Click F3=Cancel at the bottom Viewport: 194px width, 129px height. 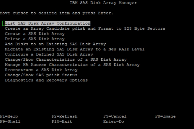pyautogui.click(x=115, y=116)
